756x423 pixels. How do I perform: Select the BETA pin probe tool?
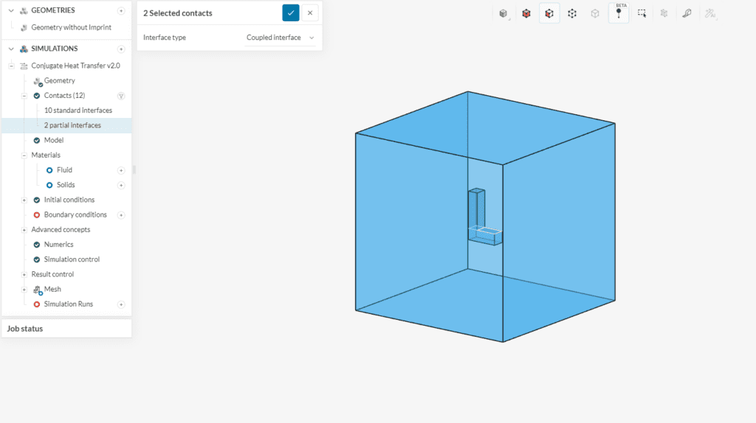point(619,13)
